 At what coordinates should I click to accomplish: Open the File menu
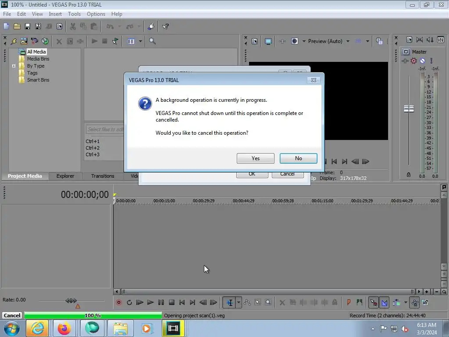coord(7,14)
